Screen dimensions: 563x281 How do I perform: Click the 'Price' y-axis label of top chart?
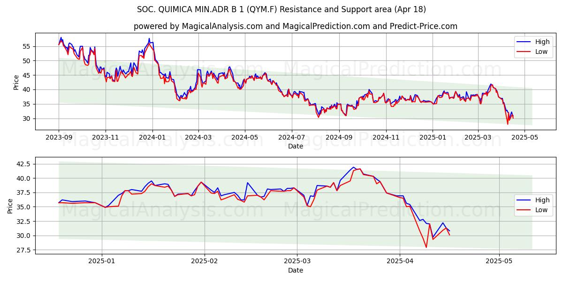(16, 82)
